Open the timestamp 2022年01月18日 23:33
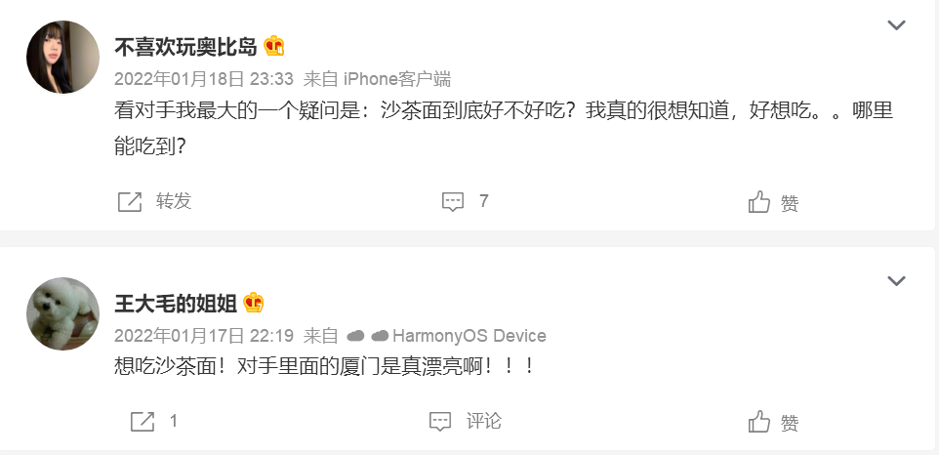 click(204, 79)
